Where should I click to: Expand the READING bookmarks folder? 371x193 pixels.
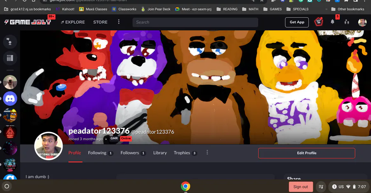[227, 9]
